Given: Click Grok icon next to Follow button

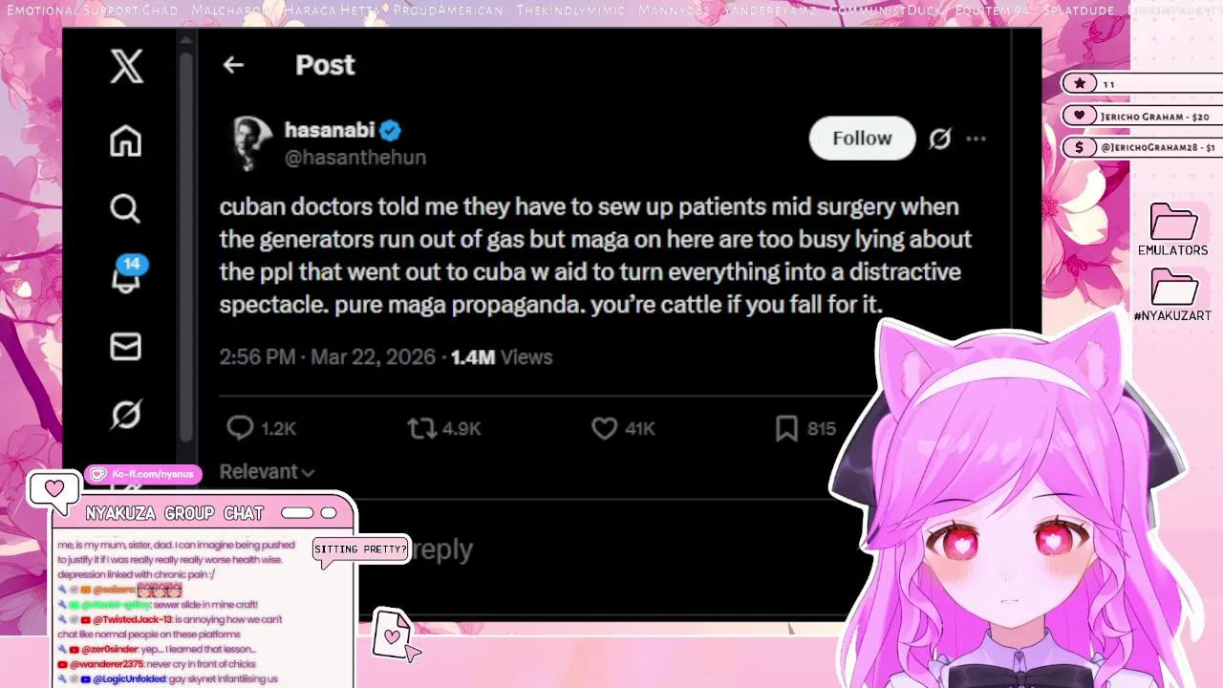Looking at the screenshot, I should (940, 139).
